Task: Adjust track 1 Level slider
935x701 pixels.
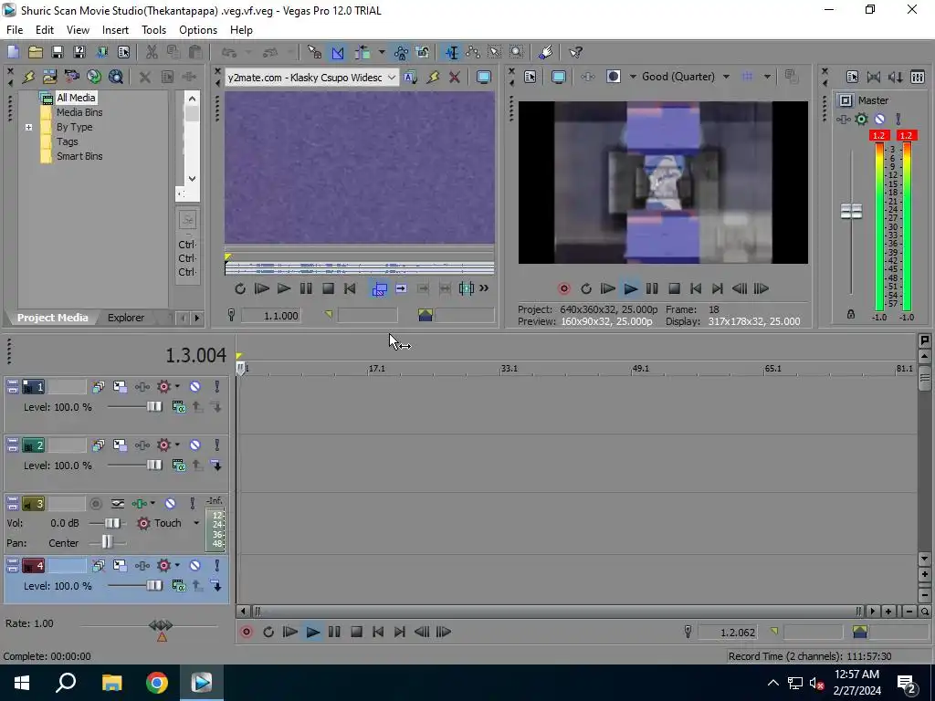Action: [x=154, y=406]
